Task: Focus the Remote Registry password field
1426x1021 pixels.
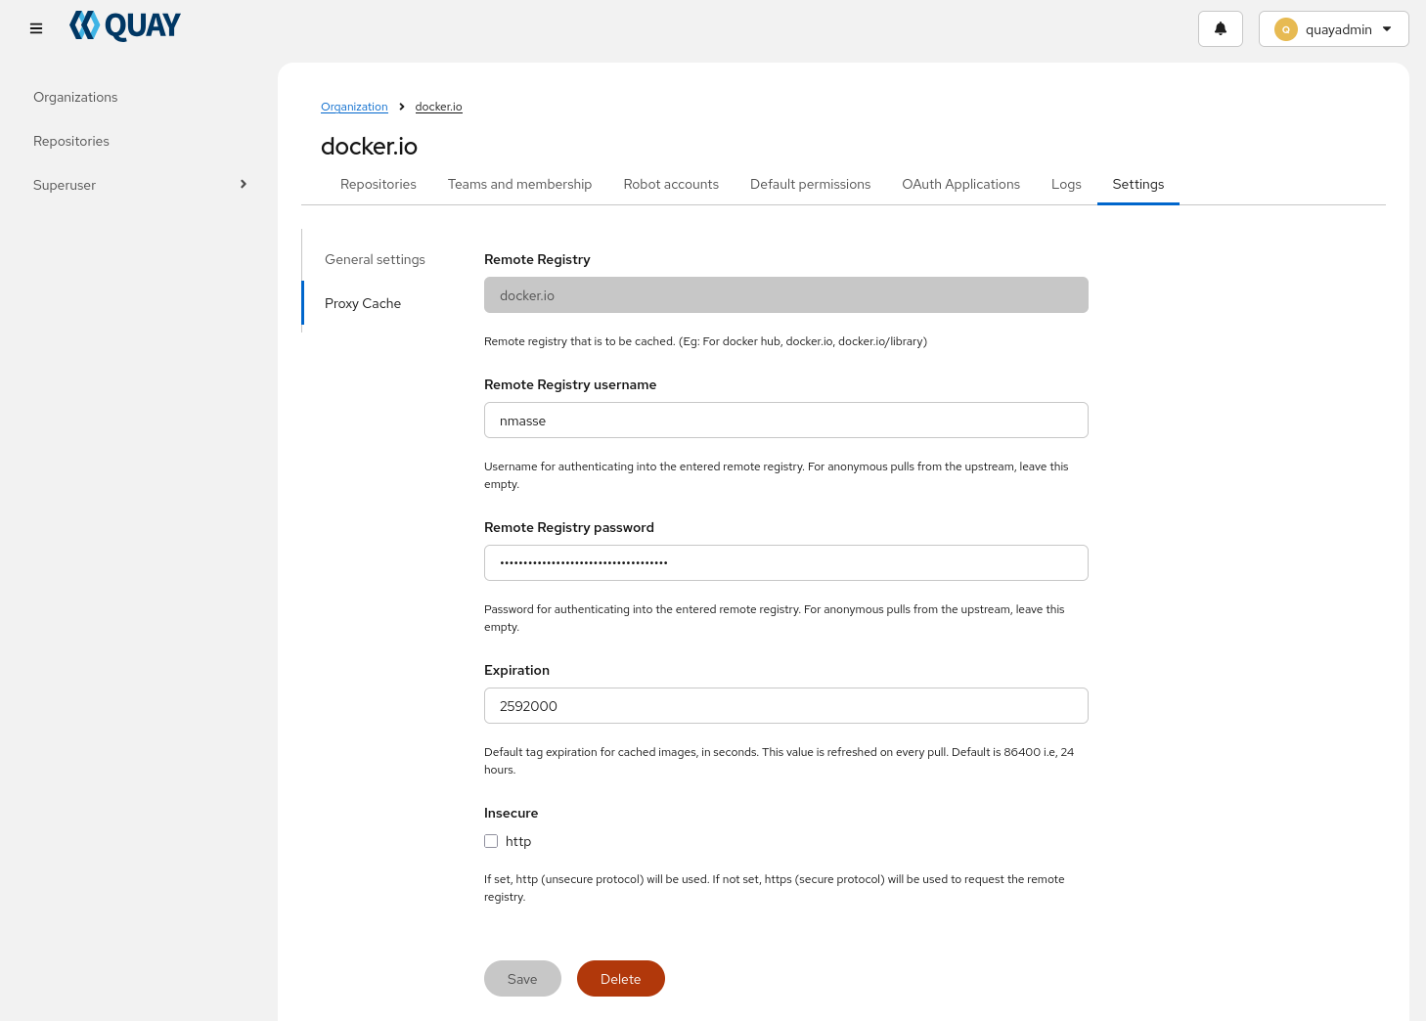Action: point(786,563)
